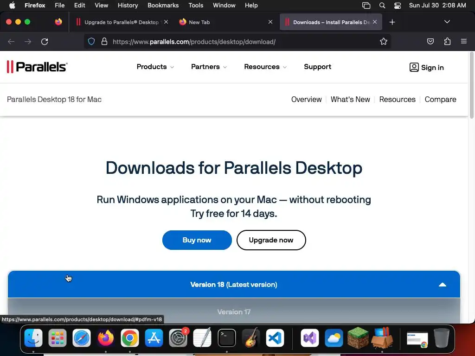Screen dimensions: 475x356
Task: Open the File menu
Action: (x=59, y=5)
